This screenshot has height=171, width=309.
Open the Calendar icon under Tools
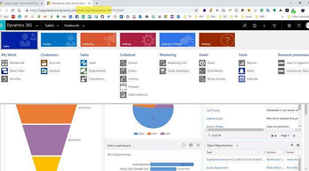tap(242, 79)
